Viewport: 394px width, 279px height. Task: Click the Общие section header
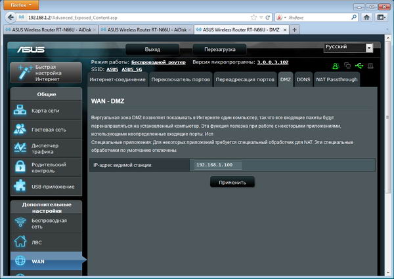(x=47, y=94)
